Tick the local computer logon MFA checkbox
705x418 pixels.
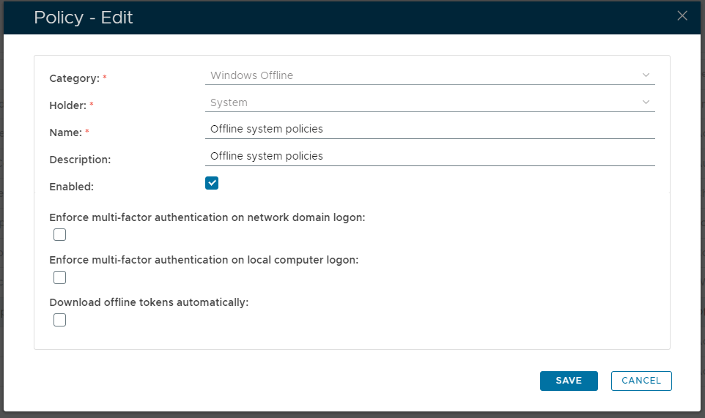click(60, 277)
